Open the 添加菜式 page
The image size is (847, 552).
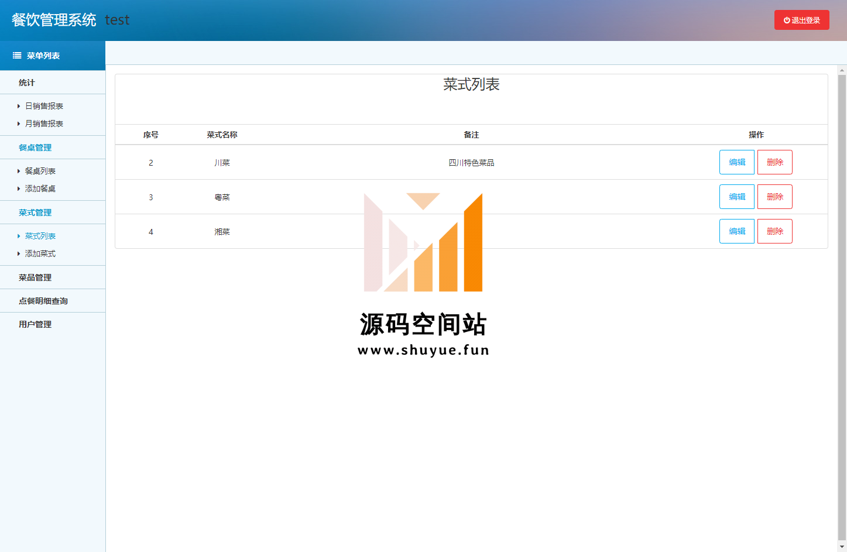point(40,253)
